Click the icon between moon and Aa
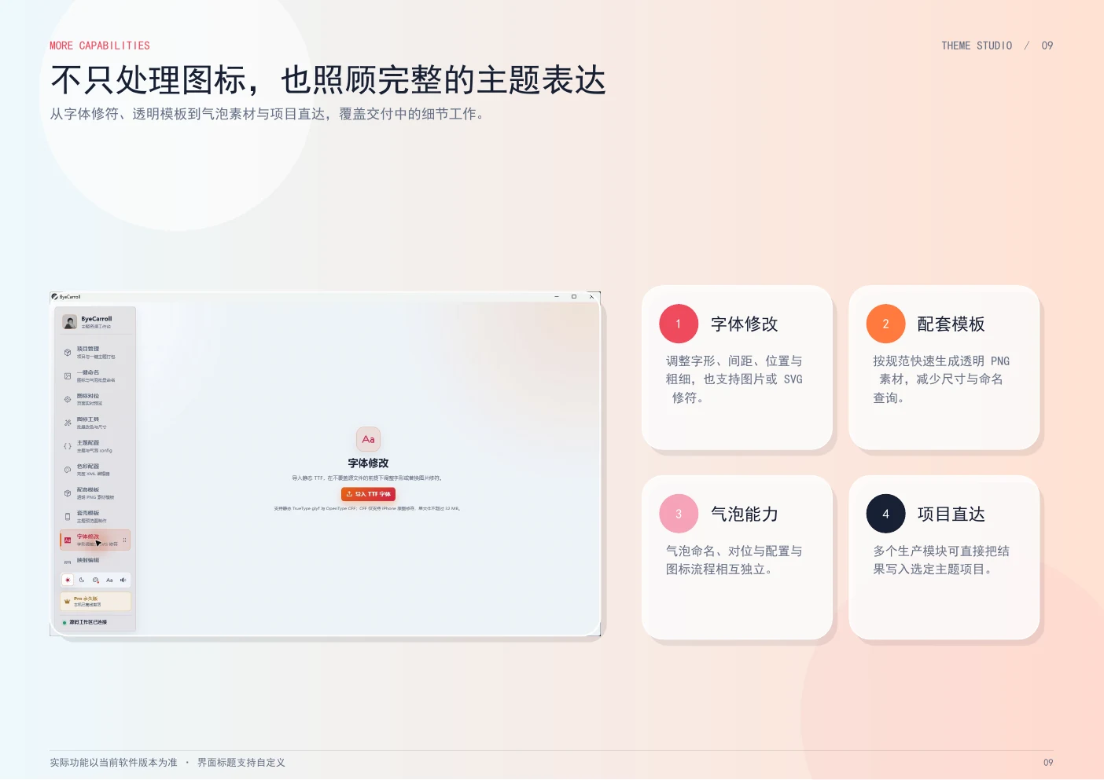1104x780 pixels. point(96,580)
